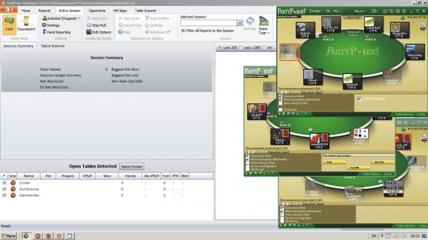Open the HM Apps ribbon tab

[x=120, y=11]
